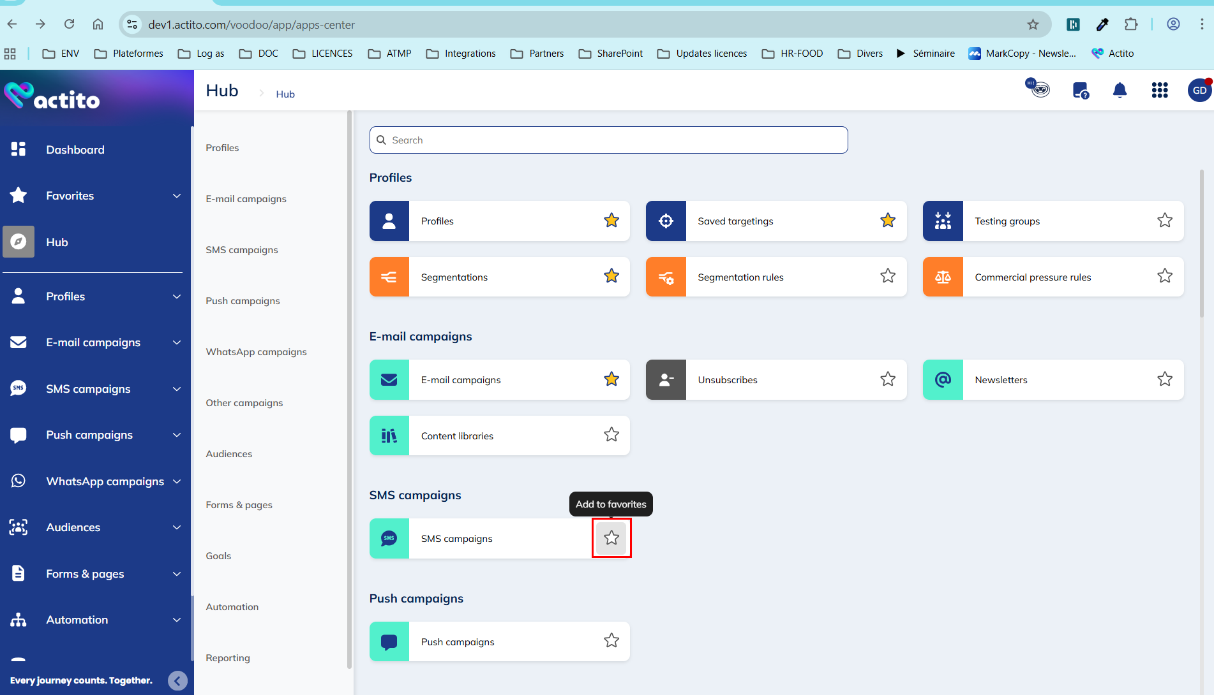Jump to WhatsApp campaigns category
The width and height of the screenshot is (1214, 695).
(x=256, y=352)
